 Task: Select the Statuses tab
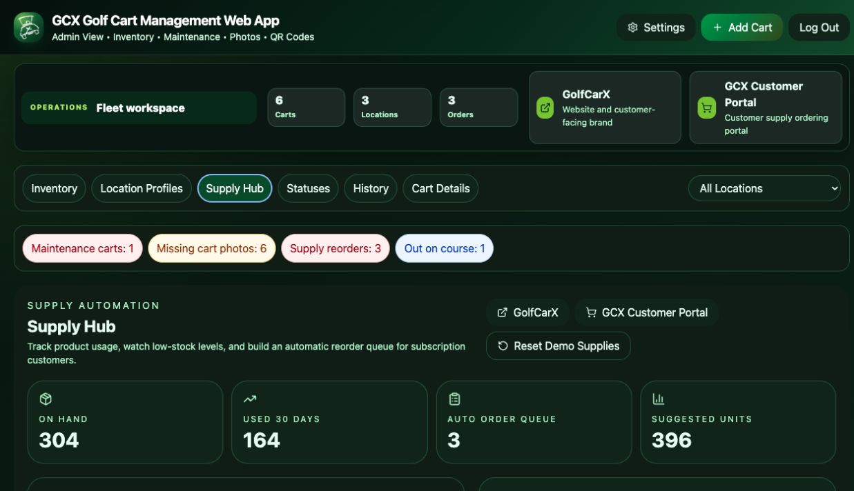[308, 188]
